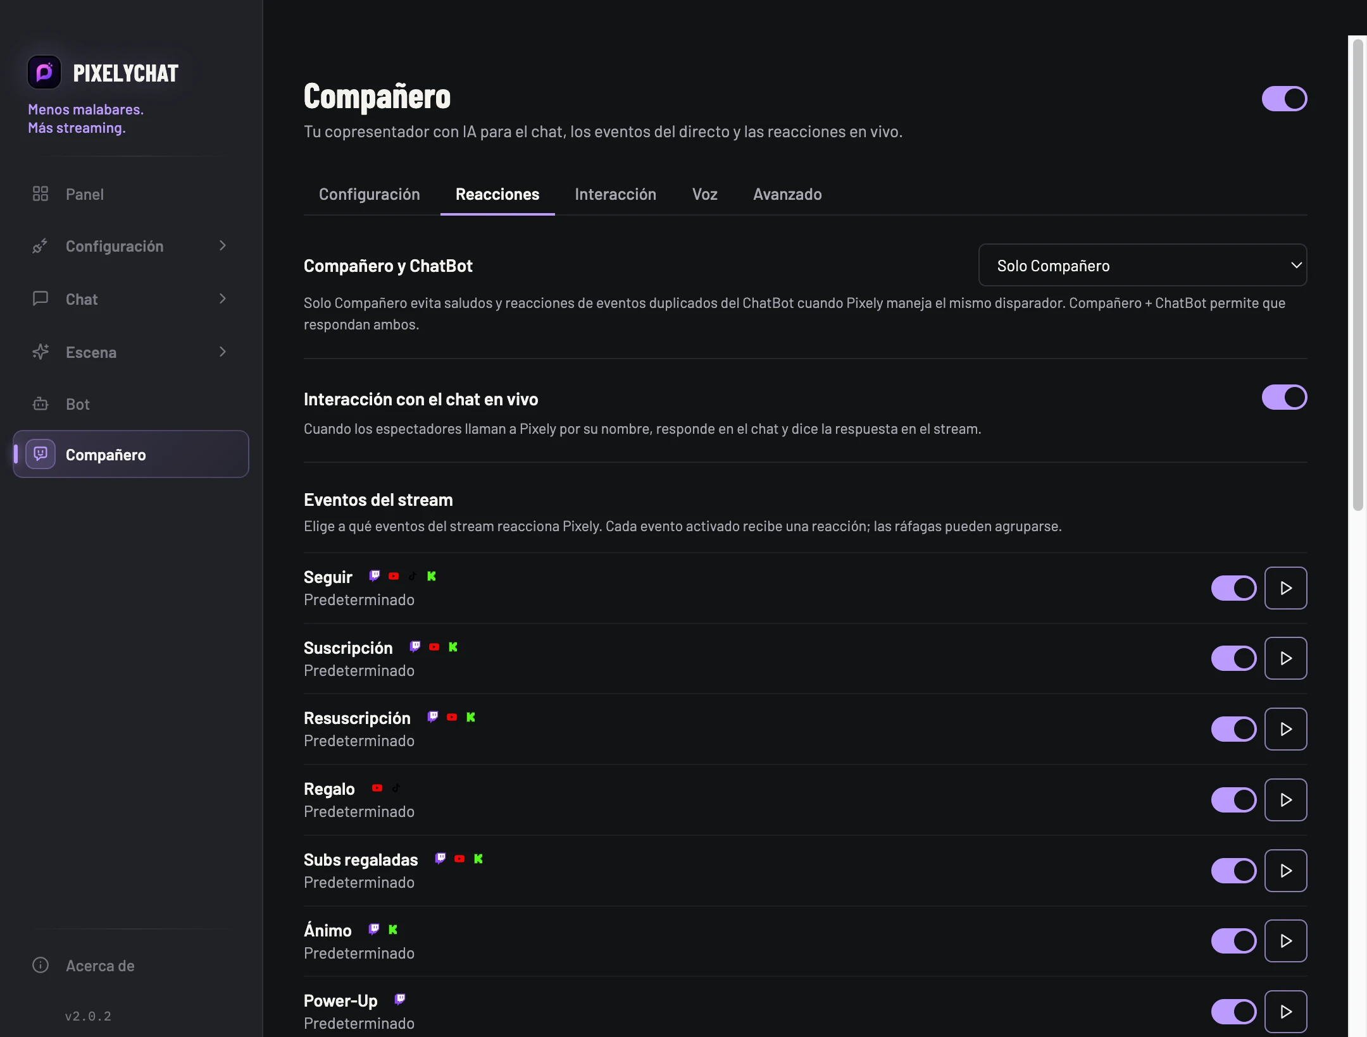Click the Compañero y ChatBot label
Screen dimensions: 1367x1037
coord(388,266)
